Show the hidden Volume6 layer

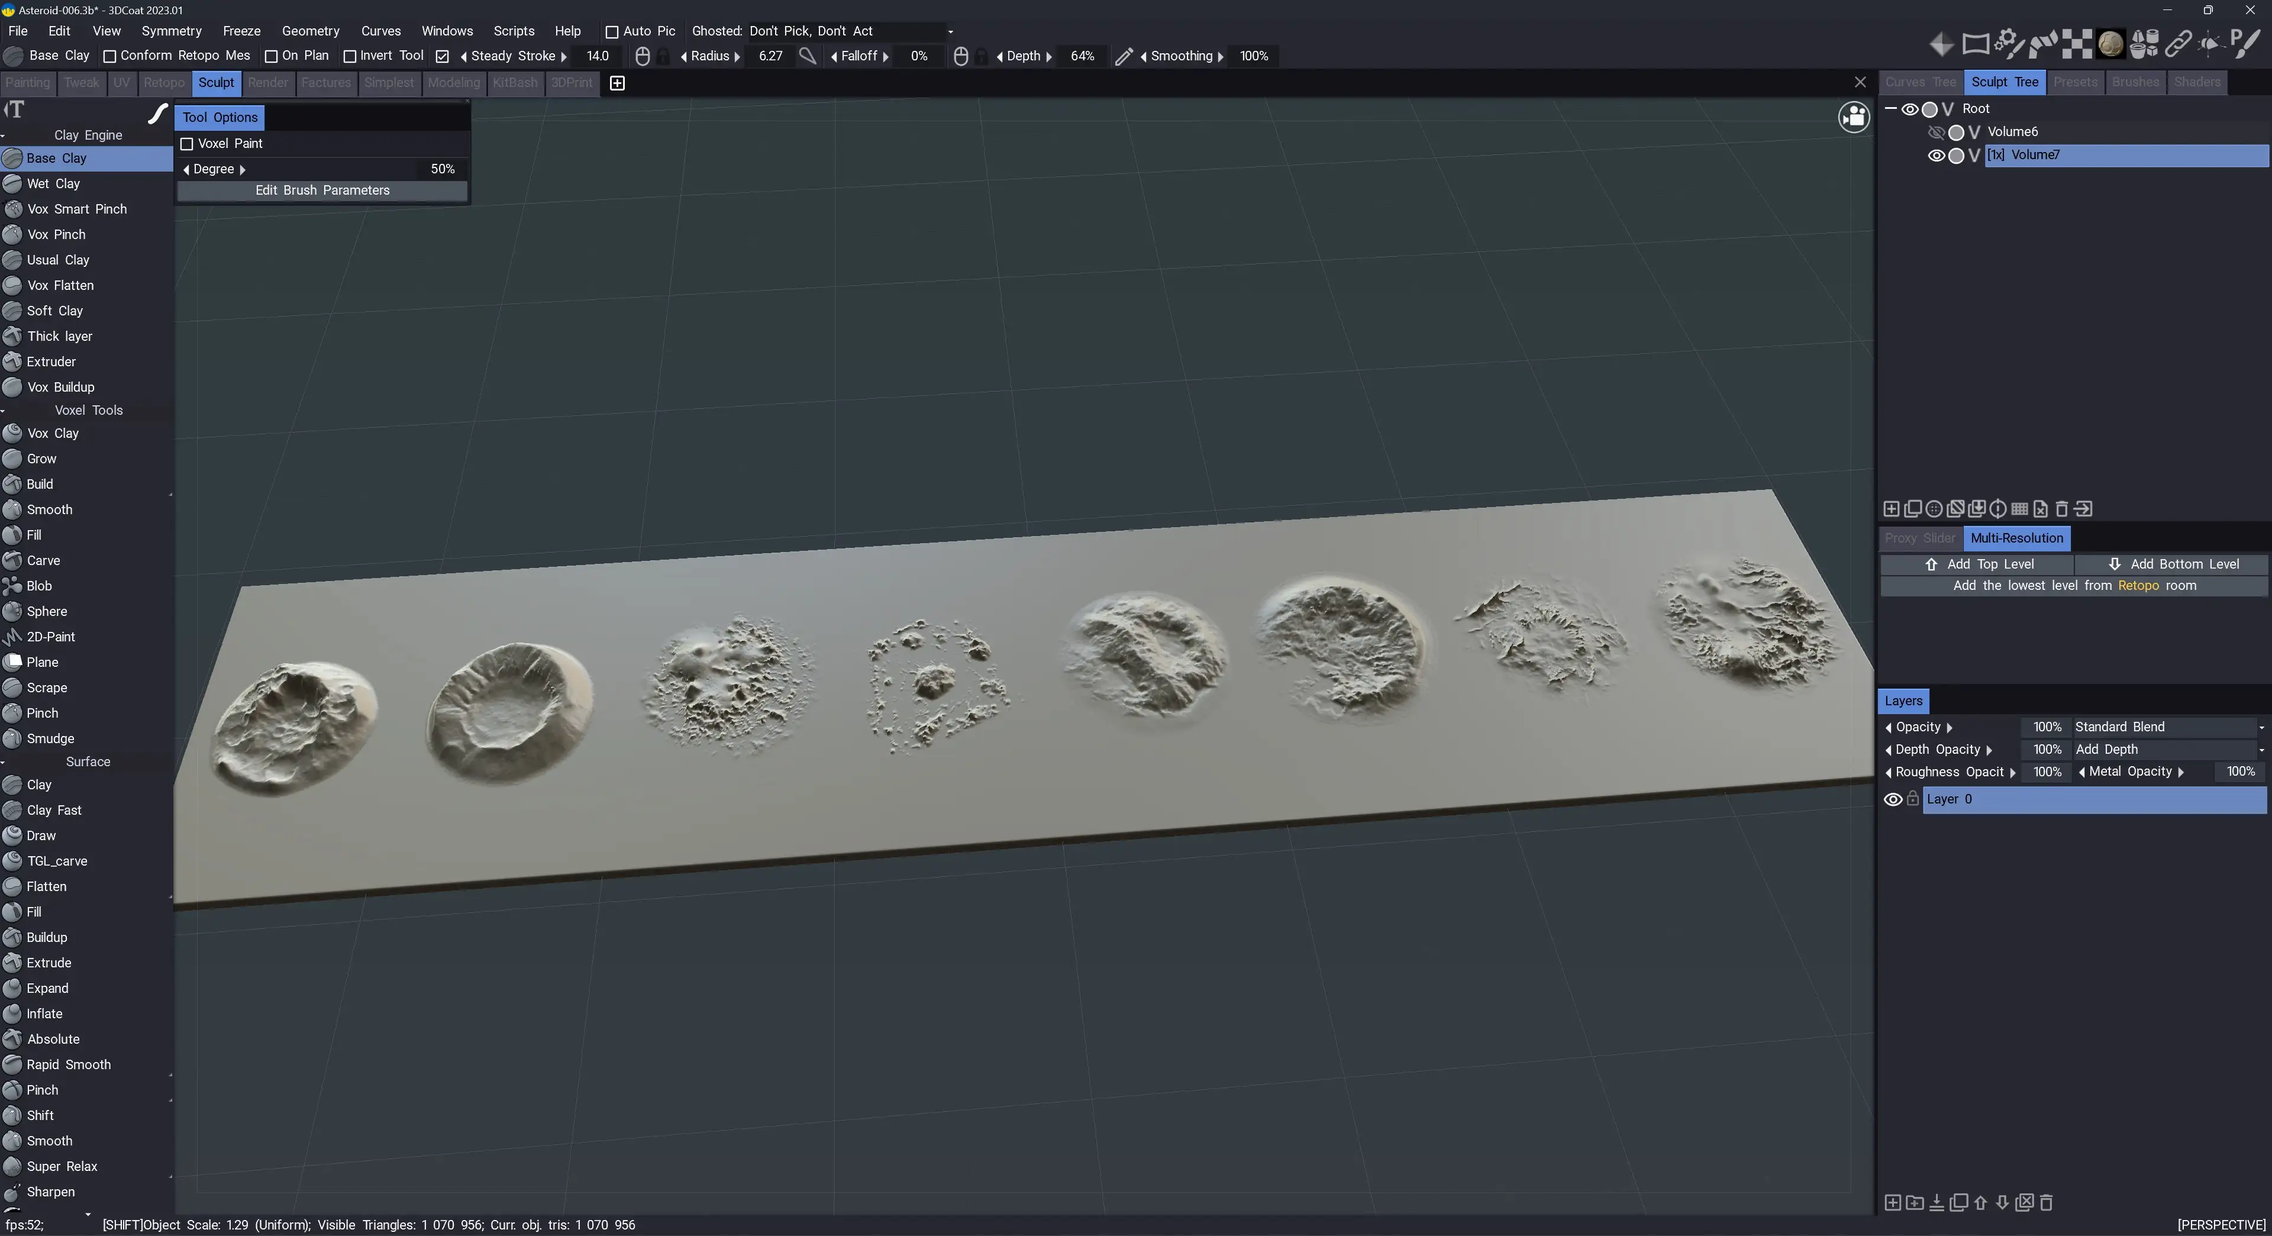coord(1937,133)
